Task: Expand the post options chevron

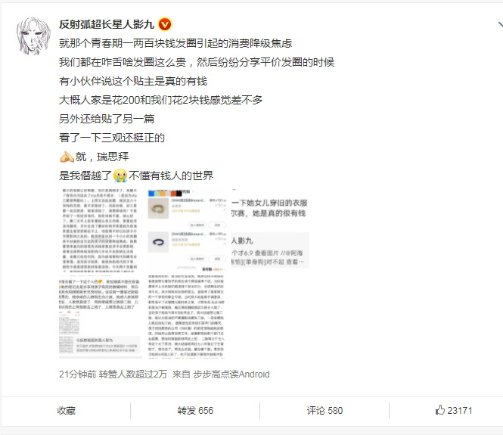Action: coord(500,24)
